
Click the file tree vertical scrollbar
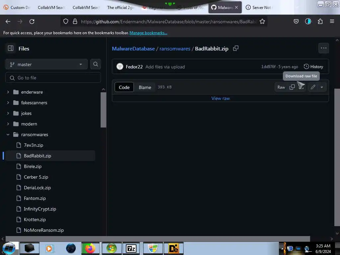pos(103,110)
